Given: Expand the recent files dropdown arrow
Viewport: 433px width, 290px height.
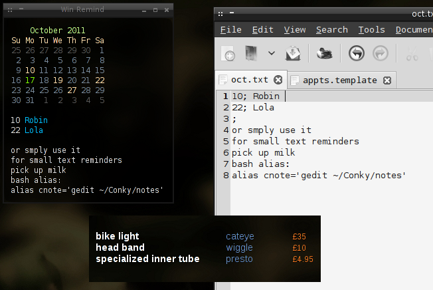Looking at the screenshot, I should (272, 53).
